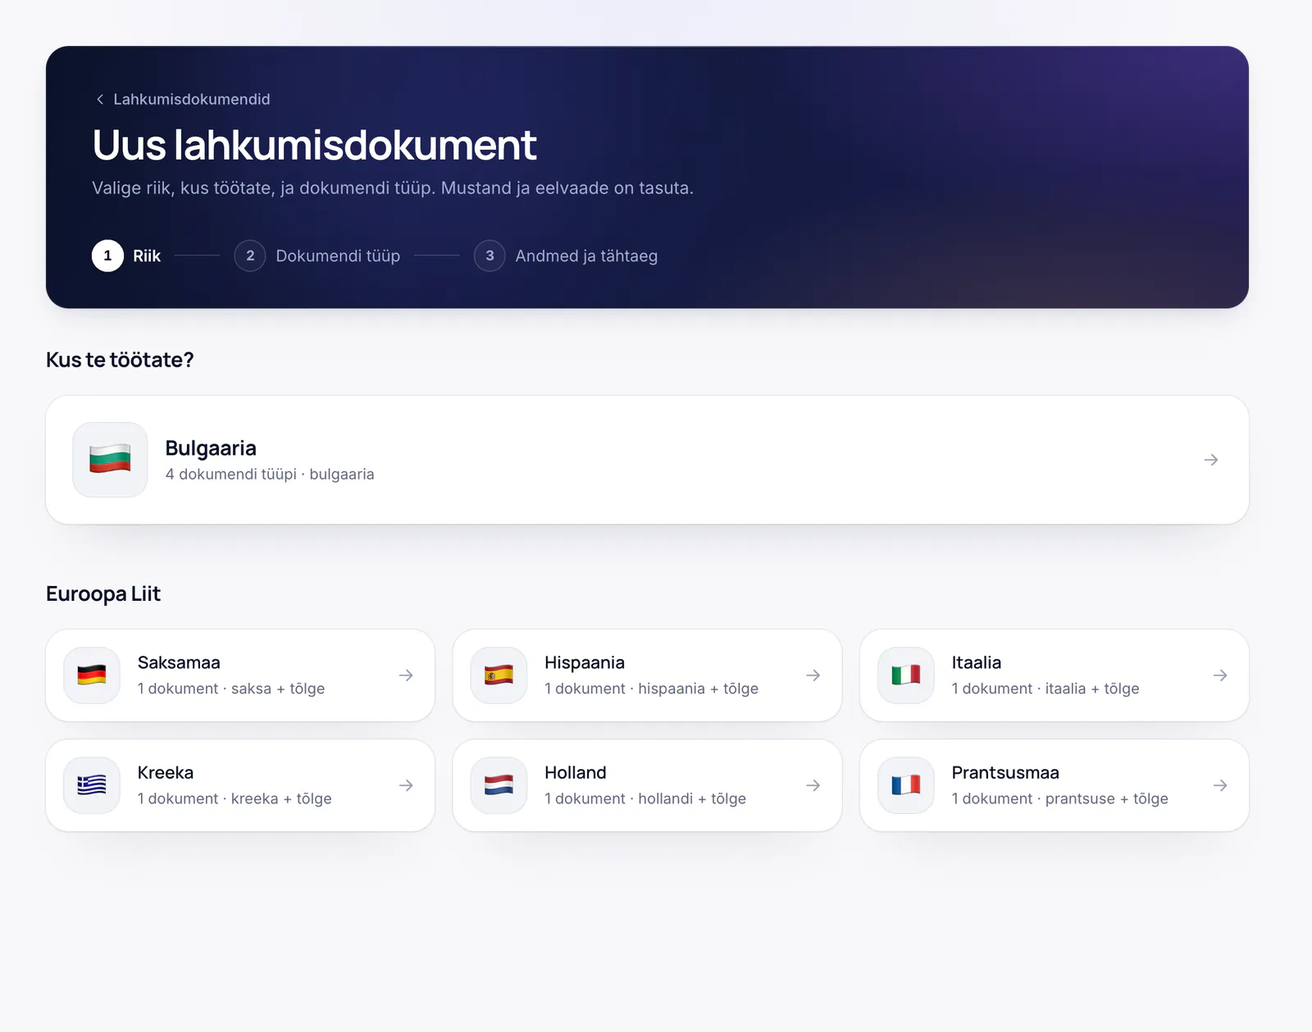Select step 1 circle for Riik
The image size is (1312, 1032).
click(107, 256)
